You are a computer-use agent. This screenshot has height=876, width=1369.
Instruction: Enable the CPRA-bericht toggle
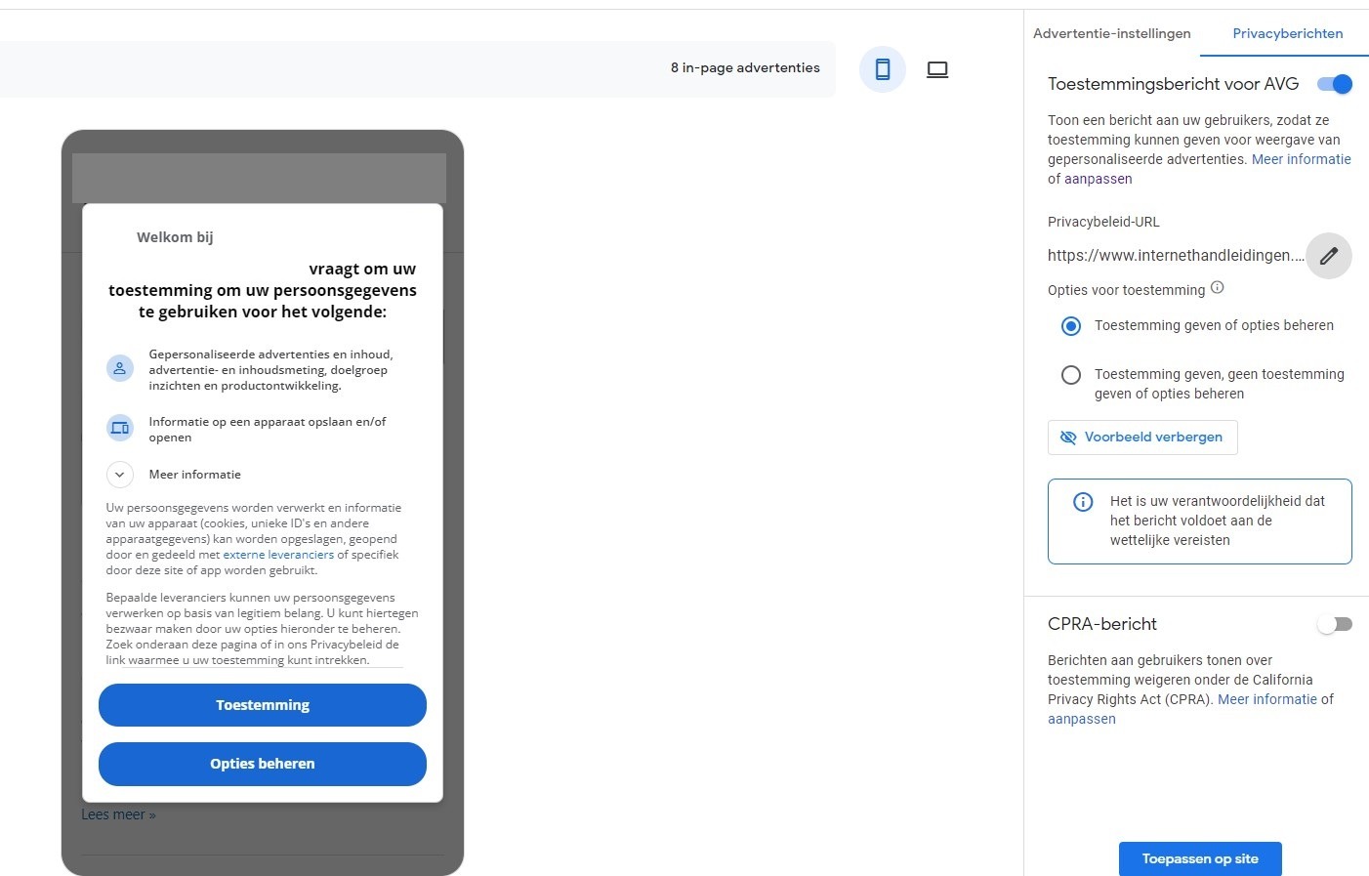pos(1335,624)
